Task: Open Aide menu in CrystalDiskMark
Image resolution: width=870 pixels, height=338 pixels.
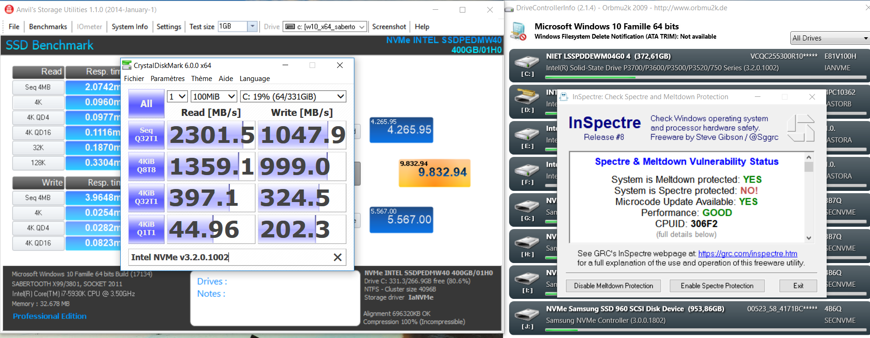Action: pos(226,78)
